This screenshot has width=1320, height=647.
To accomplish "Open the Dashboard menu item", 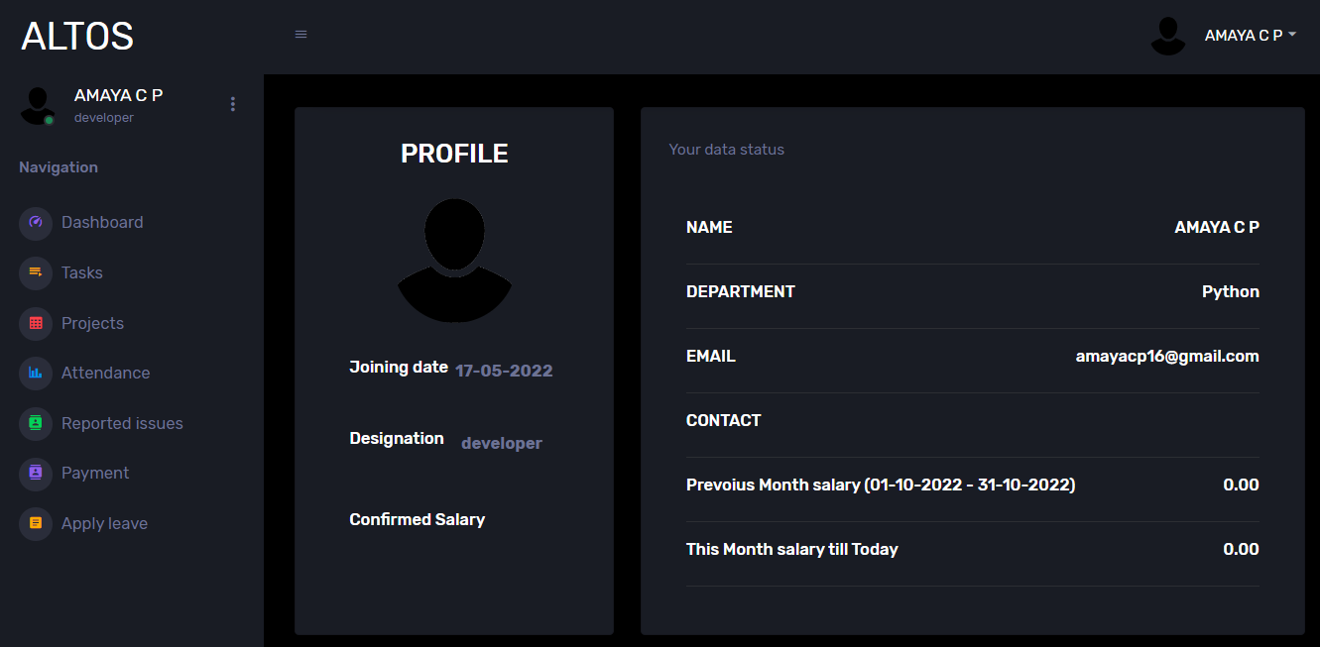I will coord(102,223).
